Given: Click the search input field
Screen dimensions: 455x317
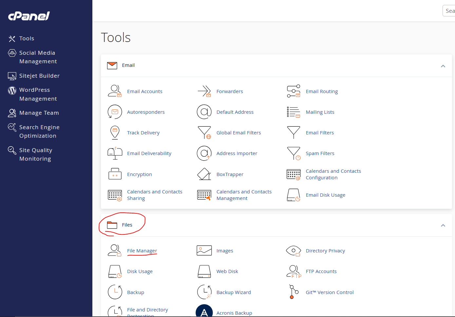Looking at the screenshot, I should pos(449,11).
